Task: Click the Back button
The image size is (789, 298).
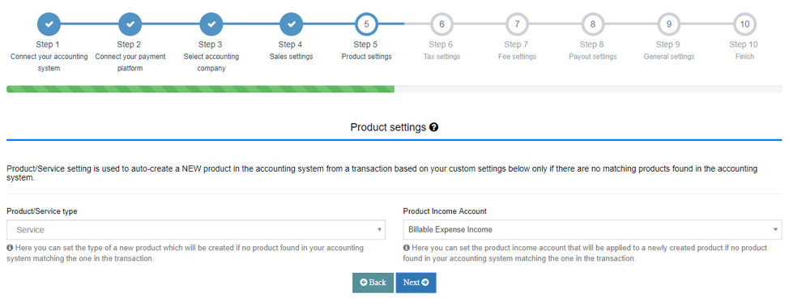Action: [373, 283]
